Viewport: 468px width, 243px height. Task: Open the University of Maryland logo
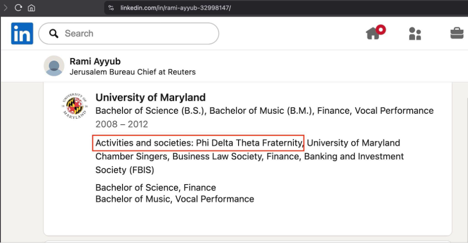pyautogui.click(x=75, y=106)
